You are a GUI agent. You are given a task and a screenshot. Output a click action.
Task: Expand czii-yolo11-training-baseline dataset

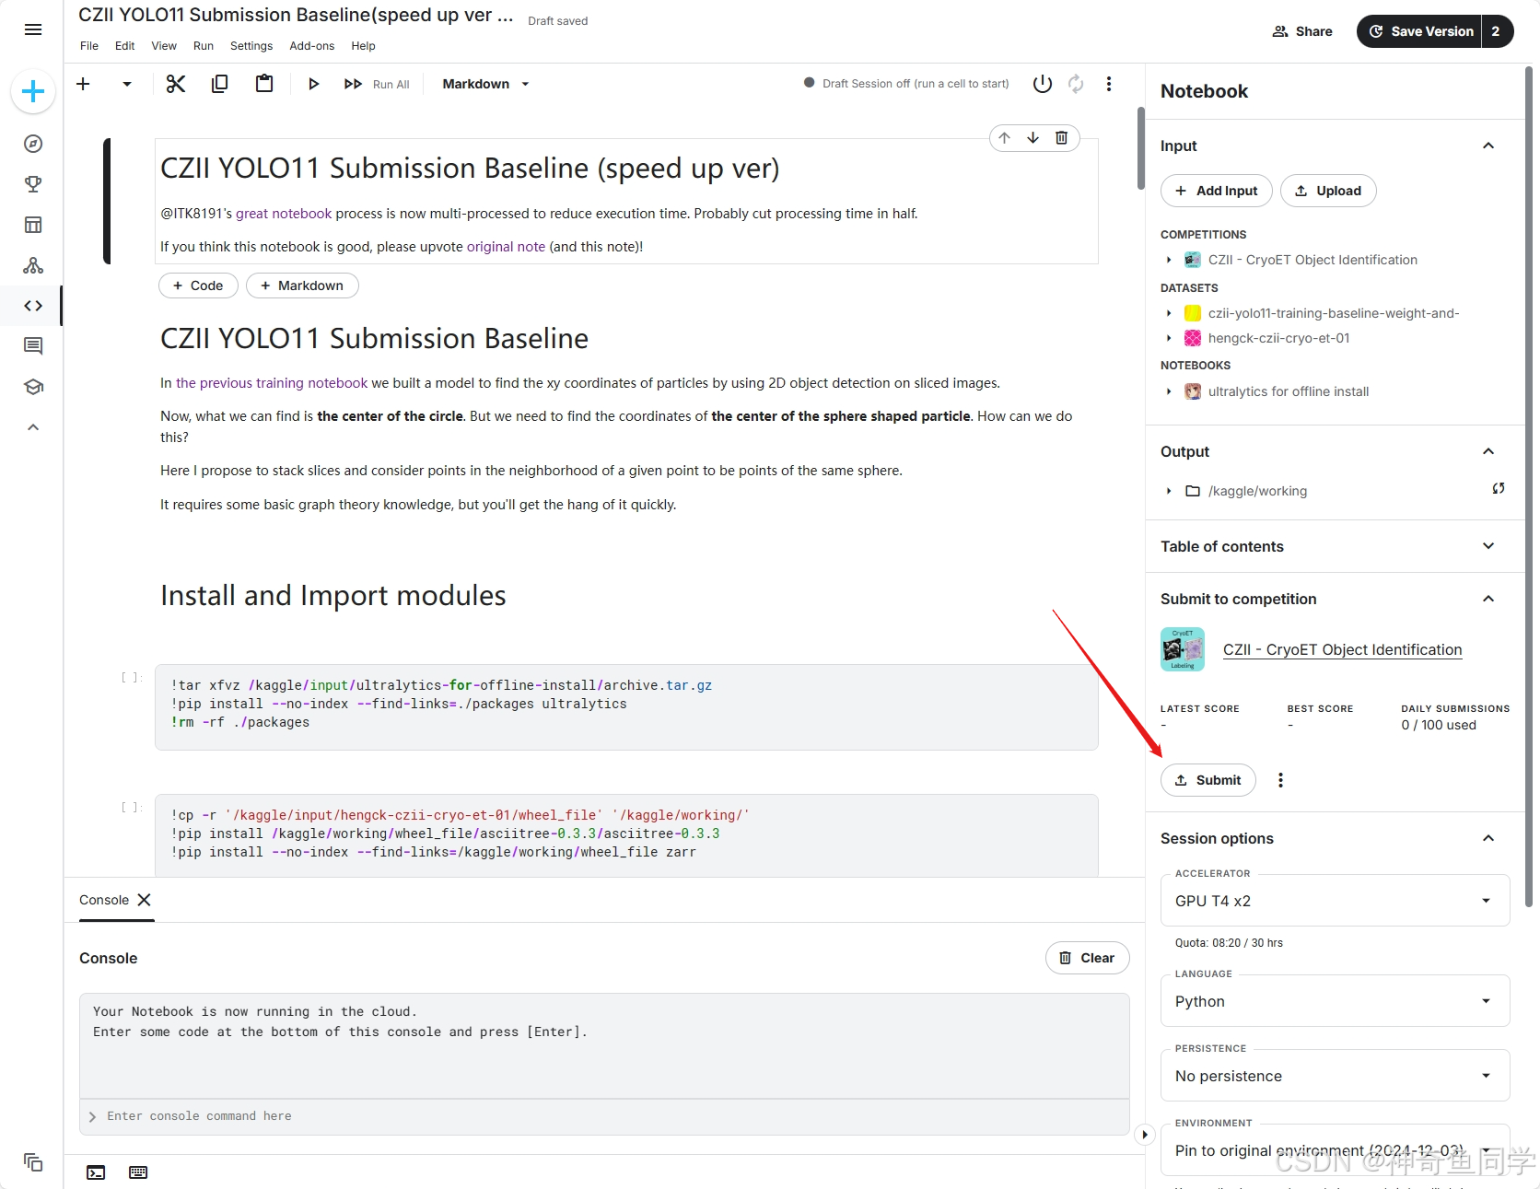[1169, 313]
